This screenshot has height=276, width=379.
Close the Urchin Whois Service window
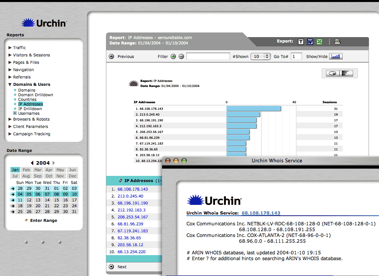pyautogui.click(x=168, y=161)
